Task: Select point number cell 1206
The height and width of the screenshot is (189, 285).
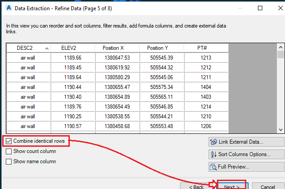Action: tap(206, 126)
